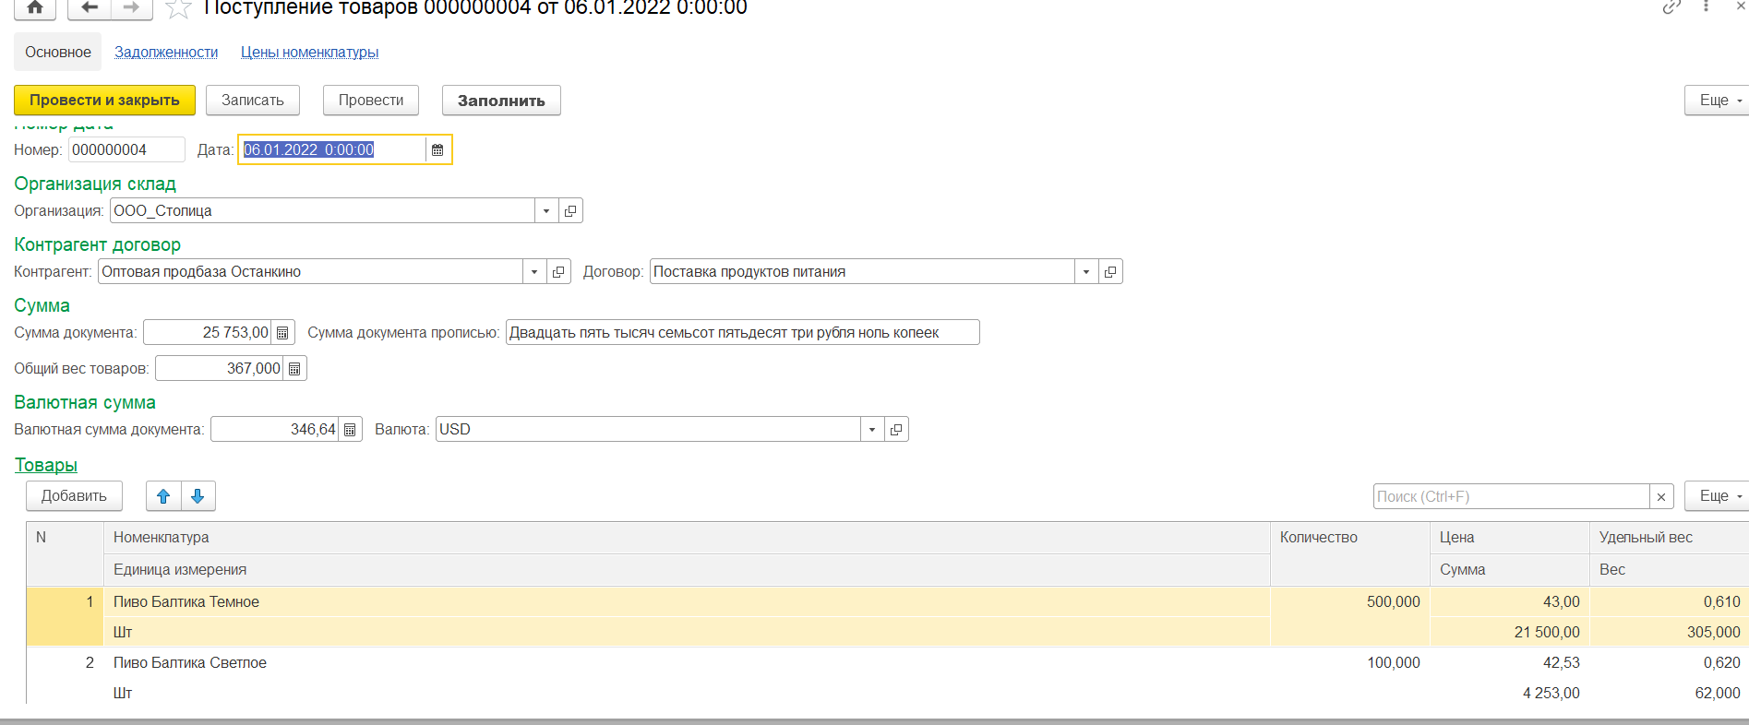Add document to favorites with star
1749x725 pixels.
[x=178, y=9]
